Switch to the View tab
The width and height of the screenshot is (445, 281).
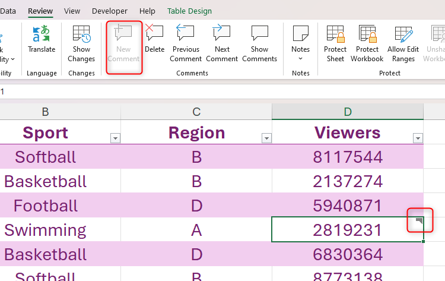click(x=72, y=11)
